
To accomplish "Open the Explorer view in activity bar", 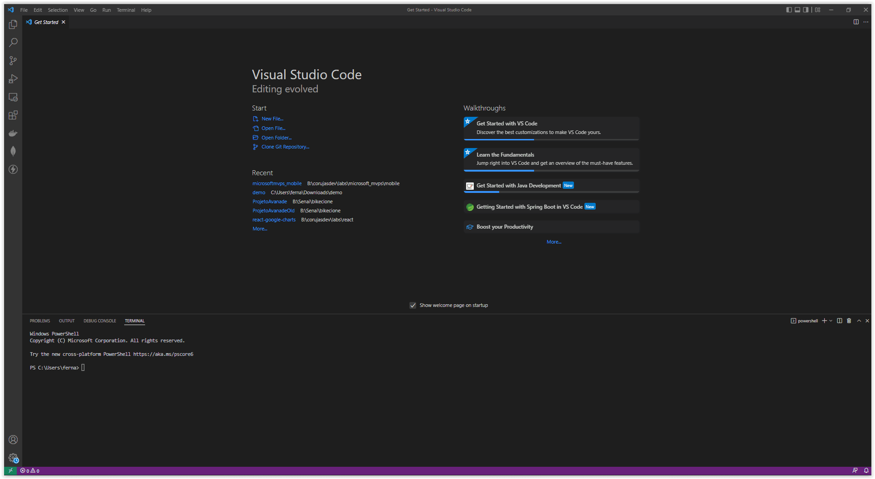I will 13,24.
